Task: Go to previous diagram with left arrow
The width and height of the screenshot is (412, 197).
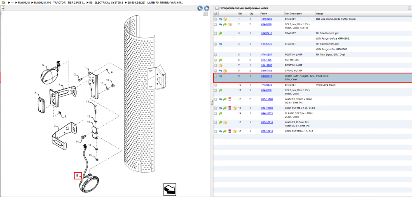Action: (x=200, y=8)
